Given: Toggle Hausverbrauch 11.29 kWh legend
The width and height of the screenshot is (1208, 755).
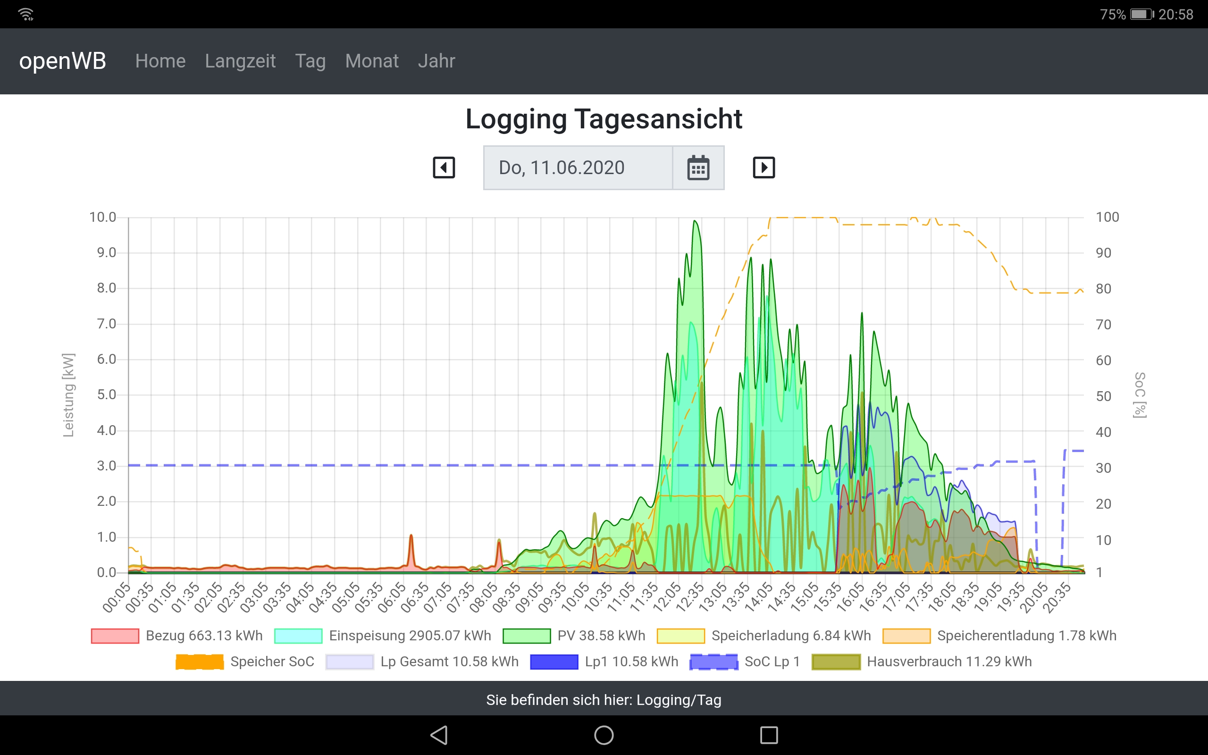Looking at the screenshot, I should (922, 662).
